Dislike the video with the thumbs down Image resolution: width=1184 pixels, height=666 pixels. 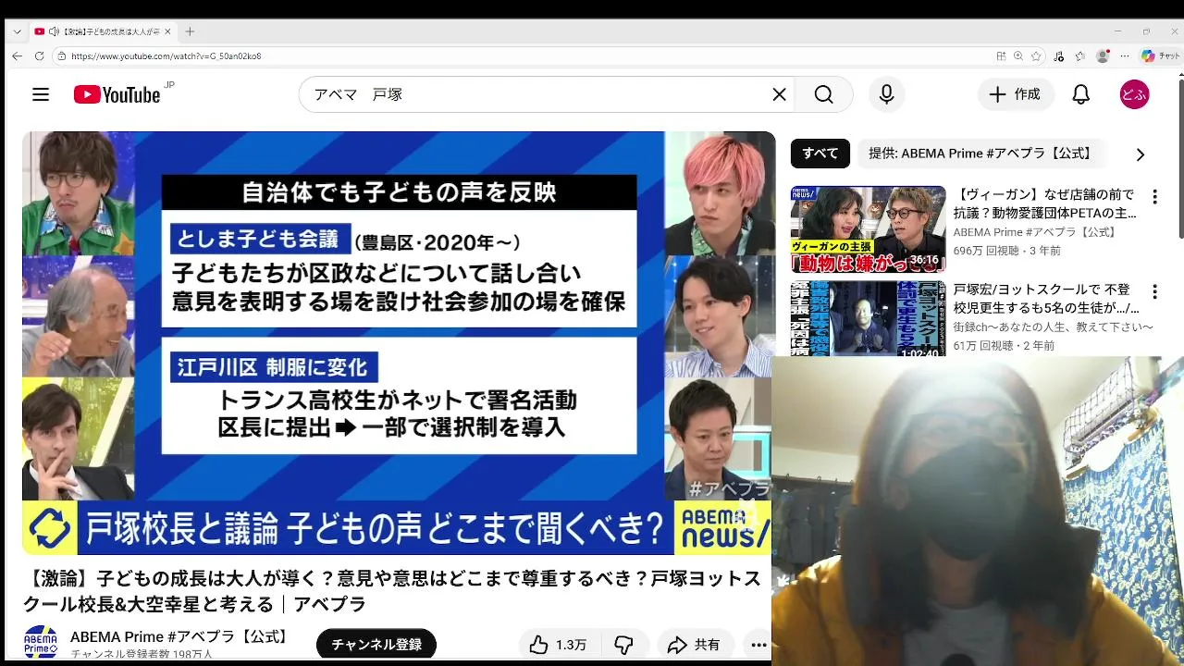tap(624, 645)
